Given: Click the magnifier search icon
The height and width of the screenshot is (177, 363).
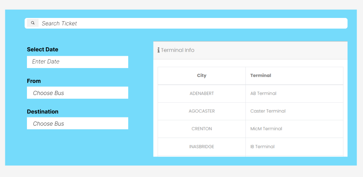Looking at the screenshot, I should click(33, 23).
